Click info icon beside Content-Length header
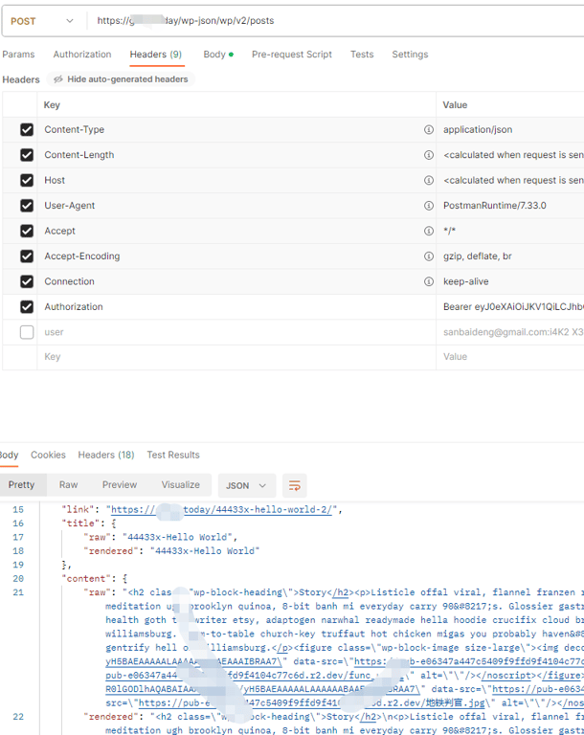The height and width of the screenshot is (735, 584). tap(429, 155)
